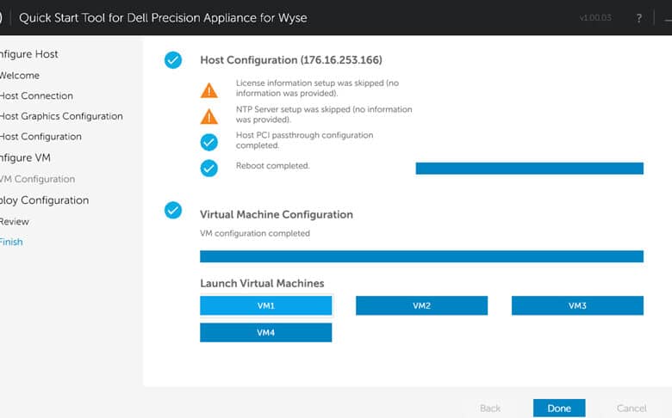
Task: Select Host Graphics Configuration step
Action: point(61,116)
